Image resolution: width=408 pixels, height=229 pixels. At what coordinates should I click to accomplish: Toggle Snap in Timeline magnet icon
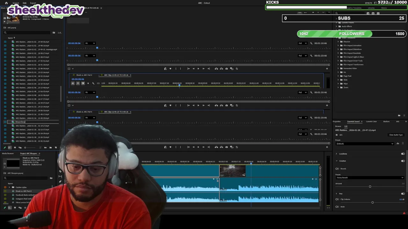[x=78, y=83]
